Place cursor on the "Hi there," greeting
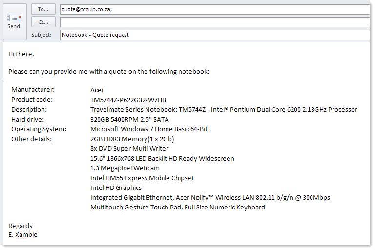 [21, 54]
